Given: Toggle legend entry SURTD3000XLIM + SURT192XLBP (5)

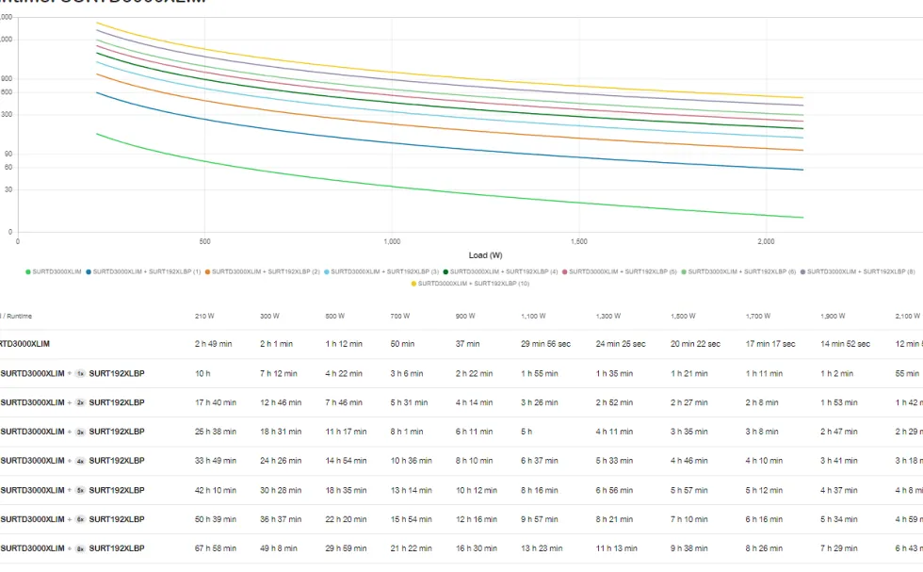Looking at the screenshot, I should pyautogui.click(x=620, y=271).
